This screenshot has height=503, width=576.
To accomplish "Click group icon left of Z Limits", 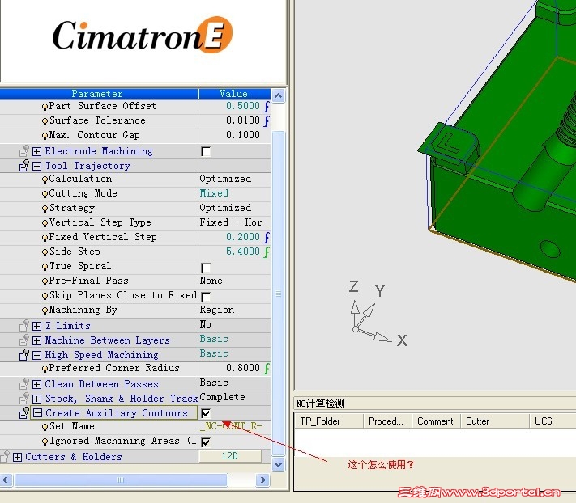I will point(24,325).
